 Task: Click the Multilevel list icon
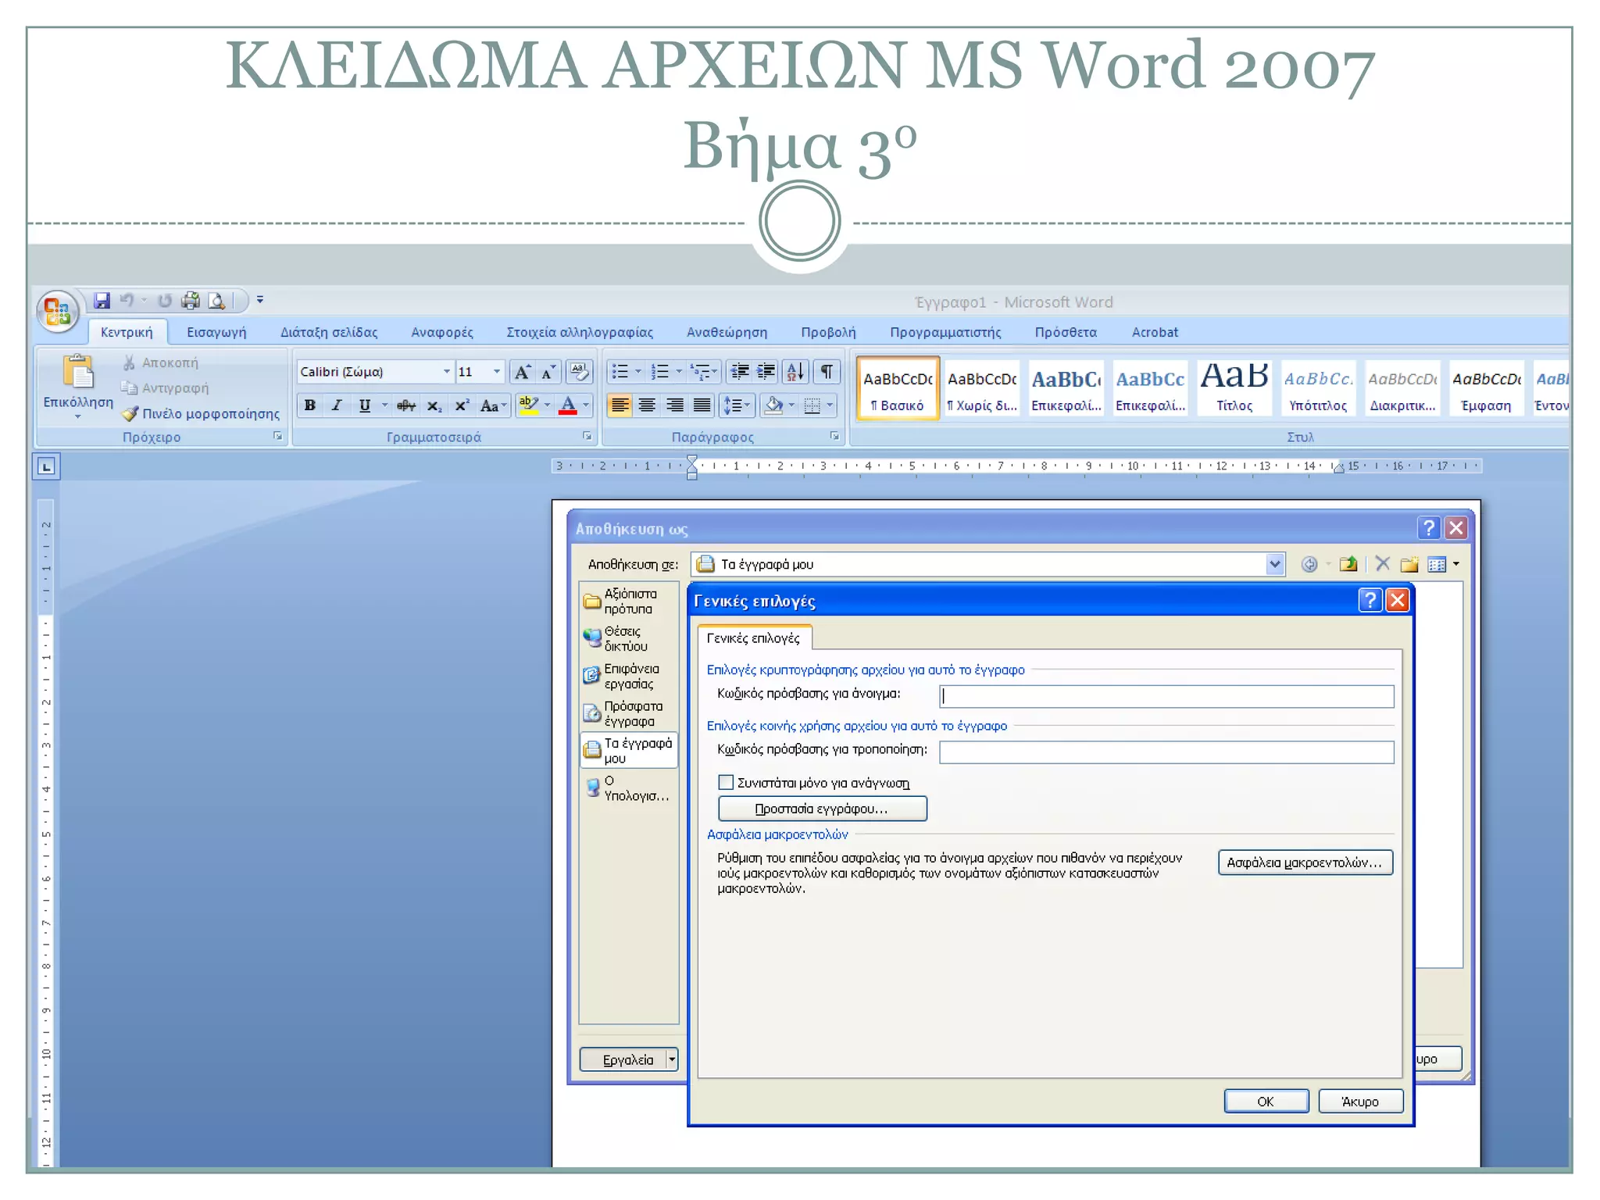pyautogui.click(x=702, y=372)
